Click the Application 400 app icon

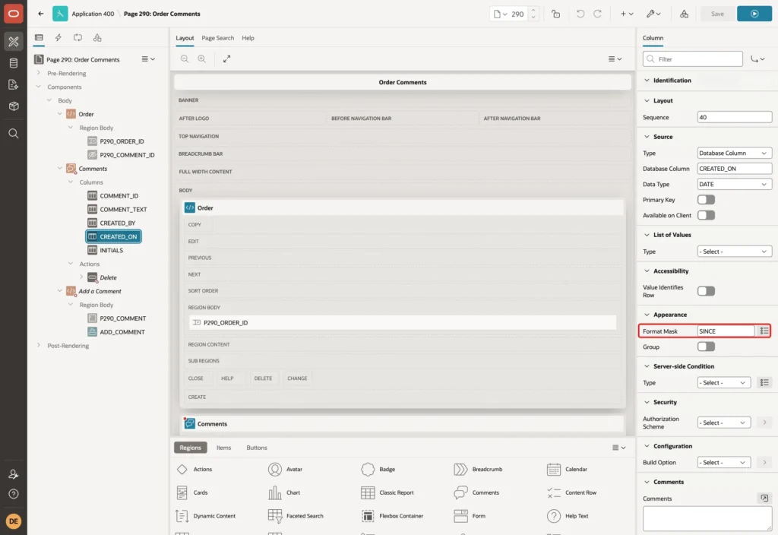pyautogui.click(x=60, y=14)
